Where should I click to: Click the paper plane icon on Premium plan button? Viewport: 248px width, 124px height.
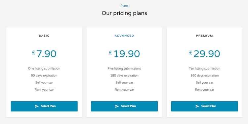(x=197, y=106)
